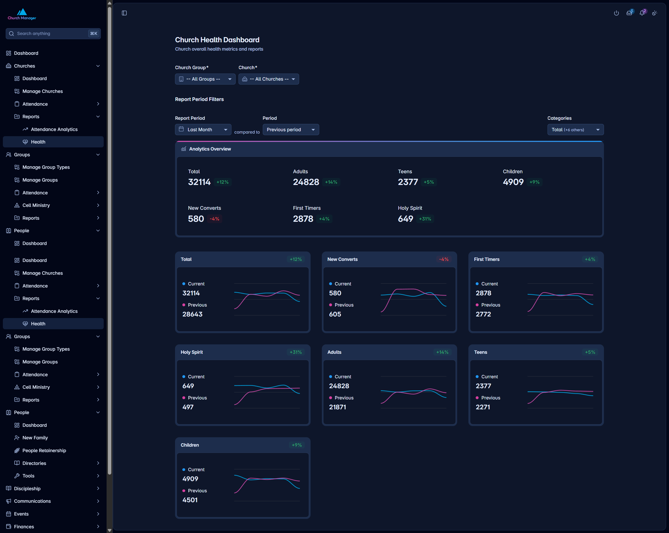Viewport: 669px width, 533px height.
Task: Open the notifications bell icon
Action: [642, 13]
